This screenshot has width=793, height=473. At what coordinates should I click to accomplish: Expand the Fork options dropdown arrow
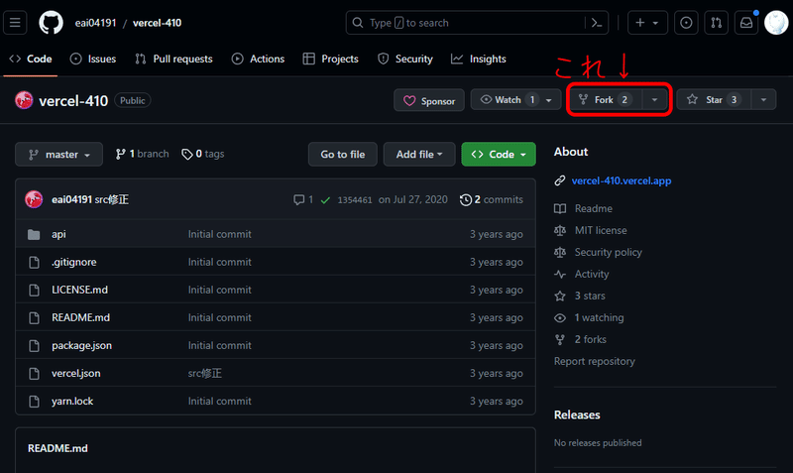pyautogui.click(x=654, y=100)
